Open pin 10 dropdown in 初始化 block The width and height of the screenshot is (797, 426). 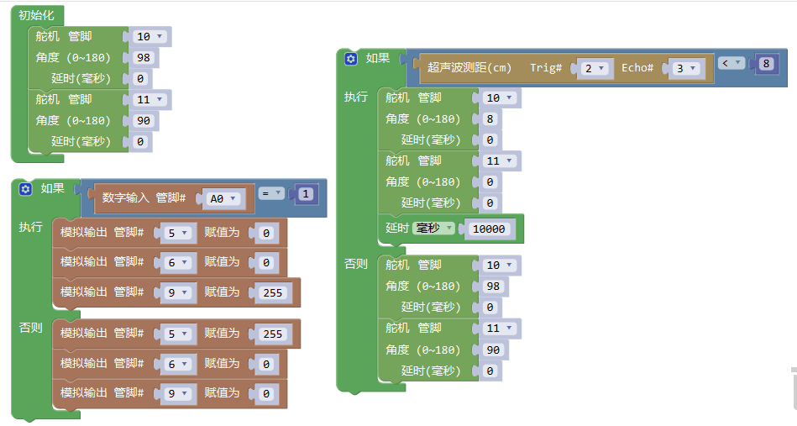click(x=149, y=37)
